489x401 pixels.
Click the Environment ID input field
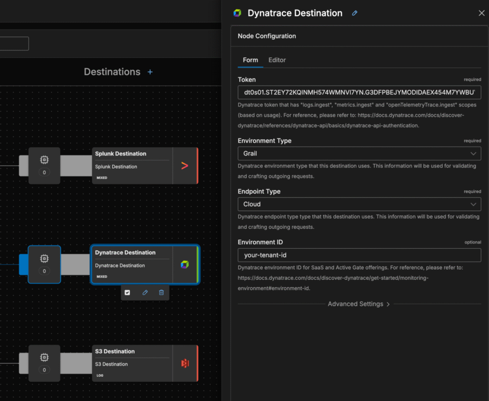[x=359, y=255]
